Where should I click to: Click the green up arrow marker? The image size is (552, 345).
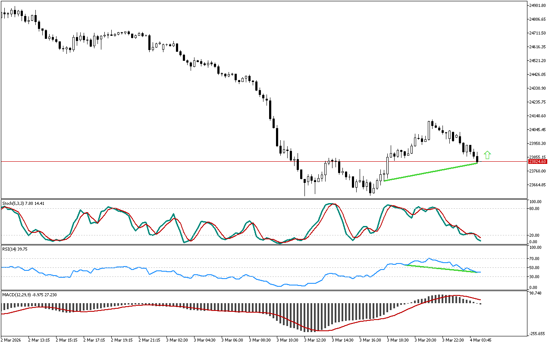click(487, 155)
